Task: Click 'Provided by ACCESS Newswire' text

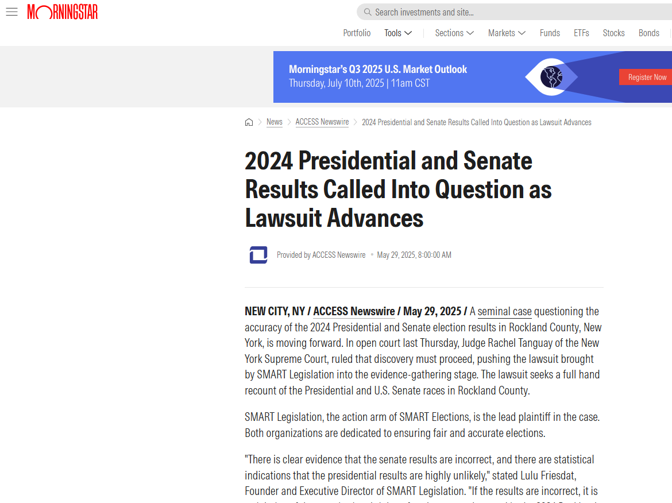Action: (321, 255)
